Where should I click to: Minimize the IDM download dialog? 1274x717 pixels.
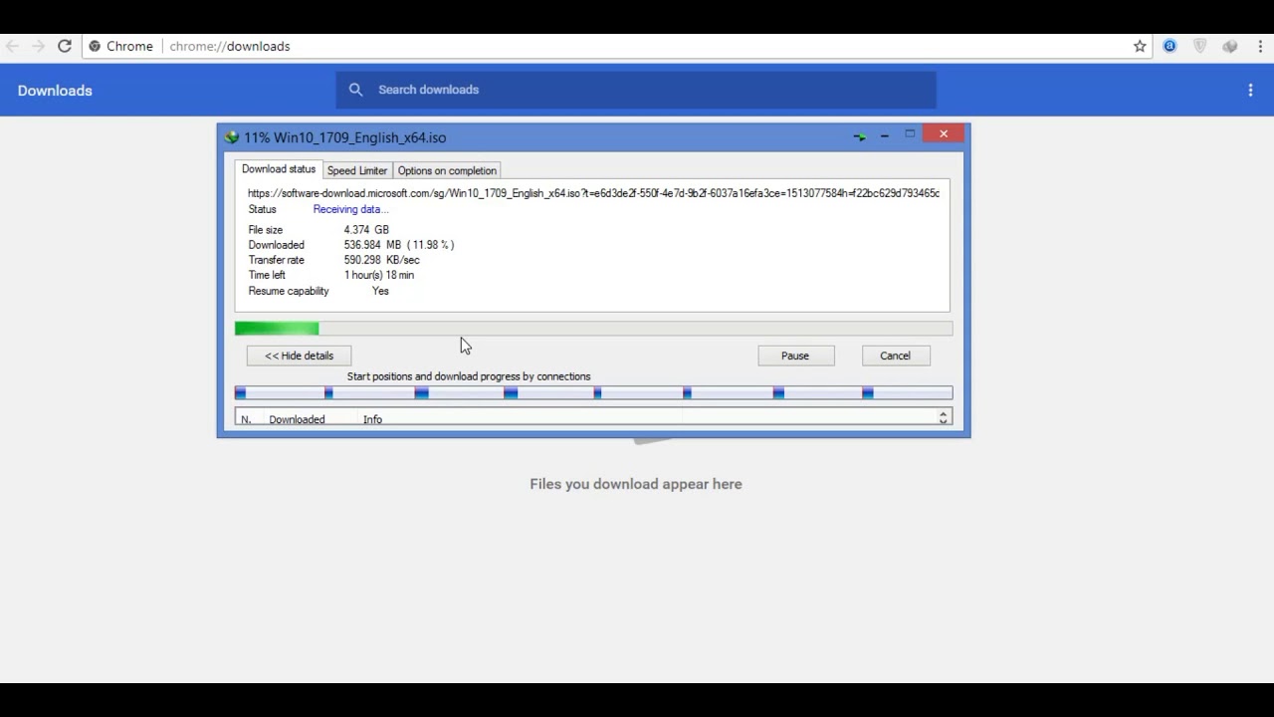[884, 134]
